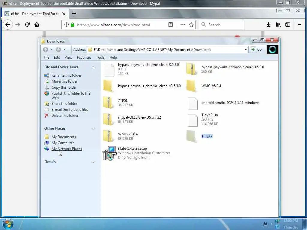Close the nLite Deployment Tool tab

[64, 14]
